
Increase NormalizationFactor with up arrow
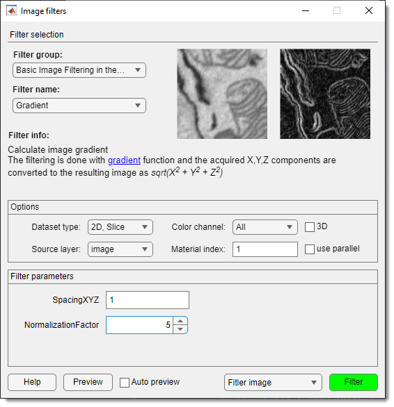(180, 321)
